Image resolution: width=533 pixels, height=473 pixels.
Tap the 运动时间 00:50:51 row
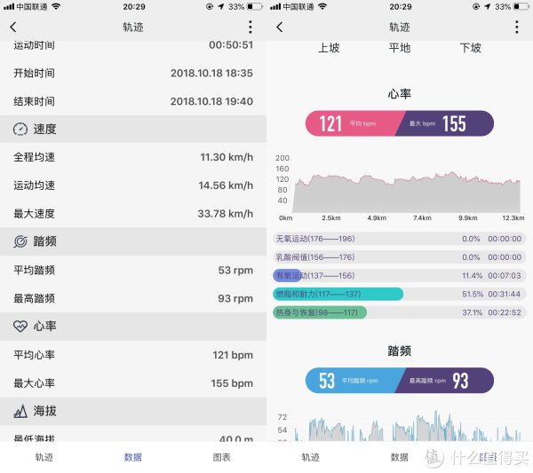click(133, 45)
